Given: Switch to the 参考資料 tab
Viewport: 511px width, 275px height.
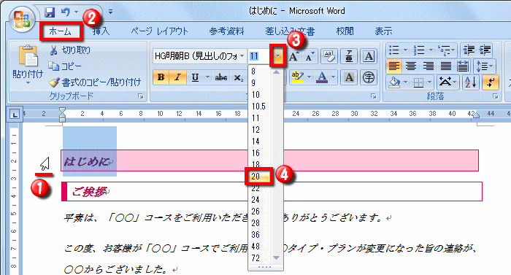Looking at the screenshot, I should click(x=226, y=31).
